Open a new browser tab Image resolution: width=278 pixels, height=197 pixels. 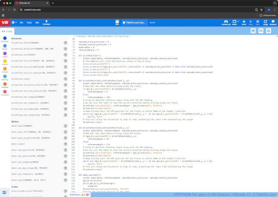(x=53, y=3)
